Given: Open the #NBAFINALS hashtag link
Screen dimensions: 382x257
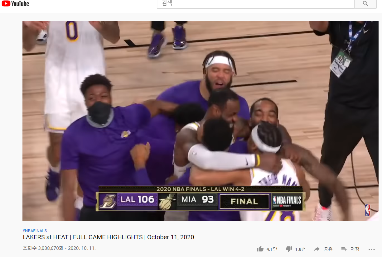Looking at the screenshot, I should (x=35, y=231).
